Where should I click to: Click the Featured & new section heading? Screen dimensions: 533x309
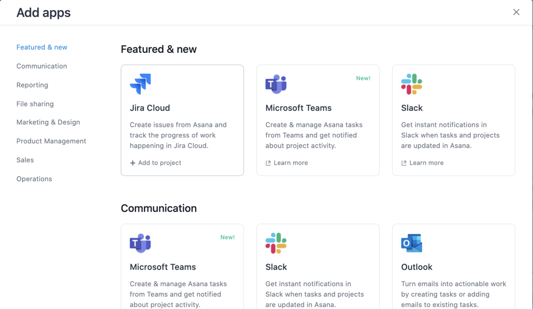[x=159, y=49]
